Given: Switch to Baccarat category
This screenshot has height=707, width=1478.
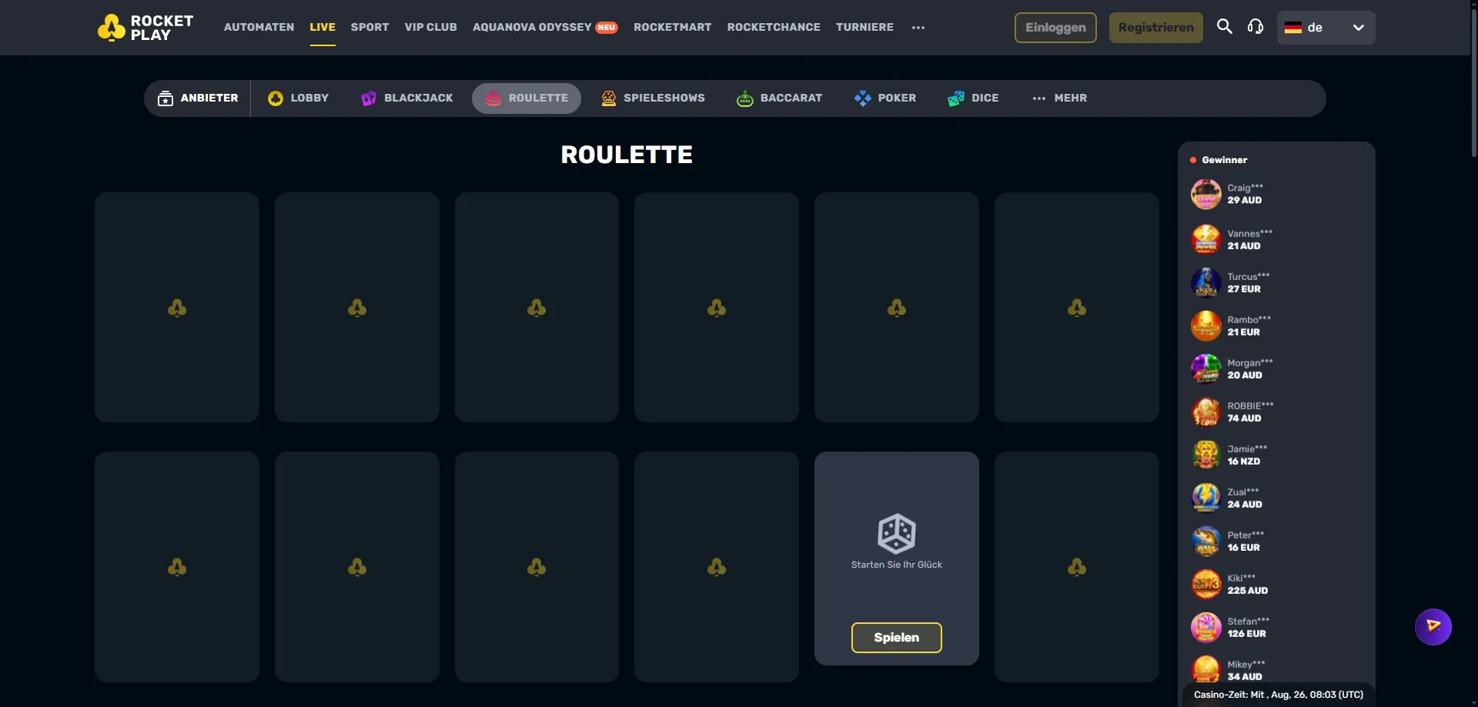Looking at the screenshot, I should click(779, 98).
